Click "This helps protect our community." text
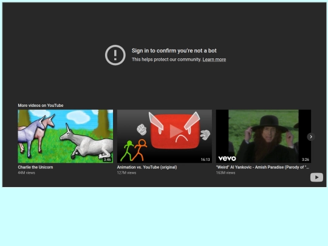This screenshot has height=246, width=328. coord(166,60)
